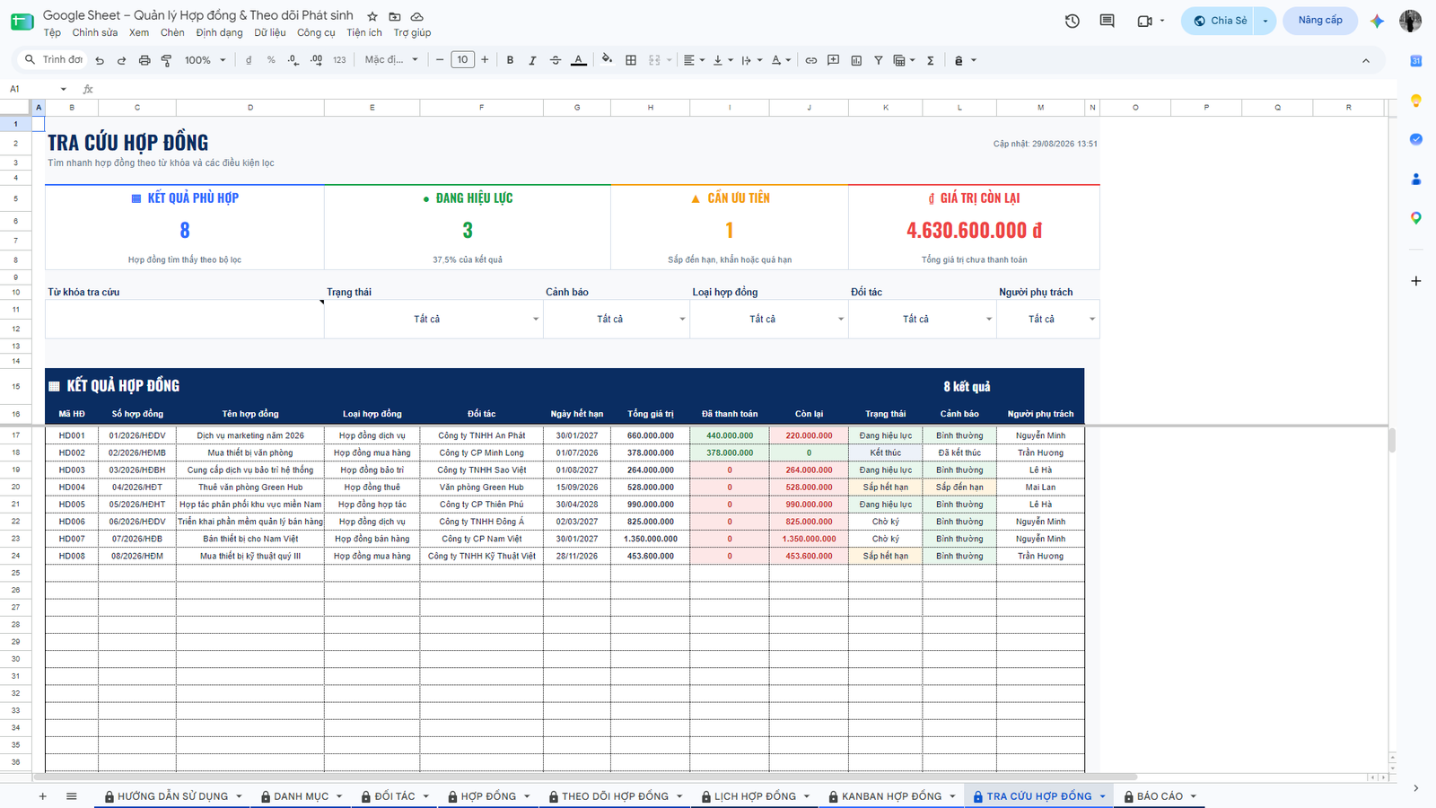The height and width of the screenshot is (808, 1436).
Task: Print the spreadsheet using printer icon
Action: (144, 60)
